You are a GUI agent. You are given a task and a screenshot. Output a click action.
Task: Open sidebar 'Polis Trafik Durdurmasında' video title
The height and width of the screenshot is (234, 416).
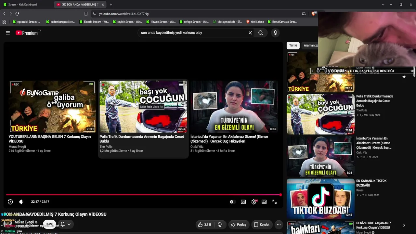[375, 101]
